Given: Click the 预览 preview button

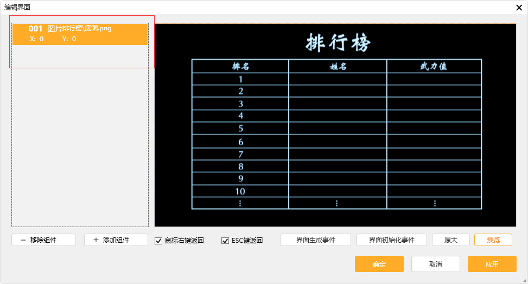Looking at the screenshot, I should coord(493,240).
